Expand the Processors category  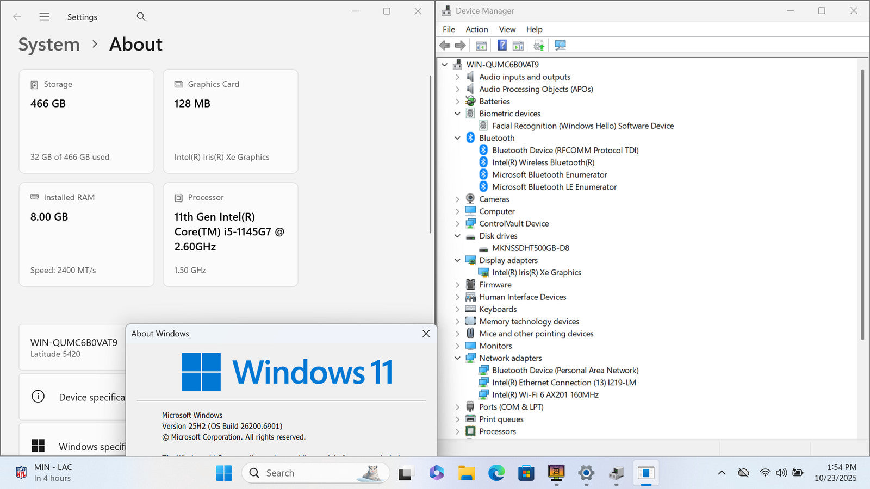tap(457, 431)
